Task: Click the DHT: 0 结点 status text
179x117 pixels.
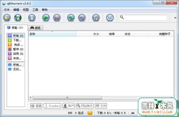Action: [76, 113]
